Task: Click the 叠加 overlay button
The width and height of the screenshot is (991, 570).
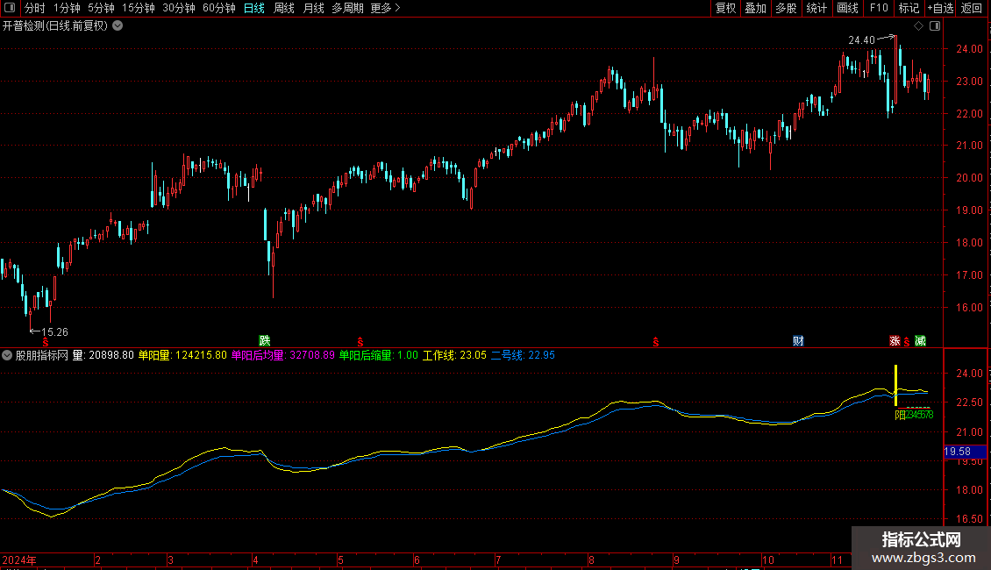Action: [756, 8]
